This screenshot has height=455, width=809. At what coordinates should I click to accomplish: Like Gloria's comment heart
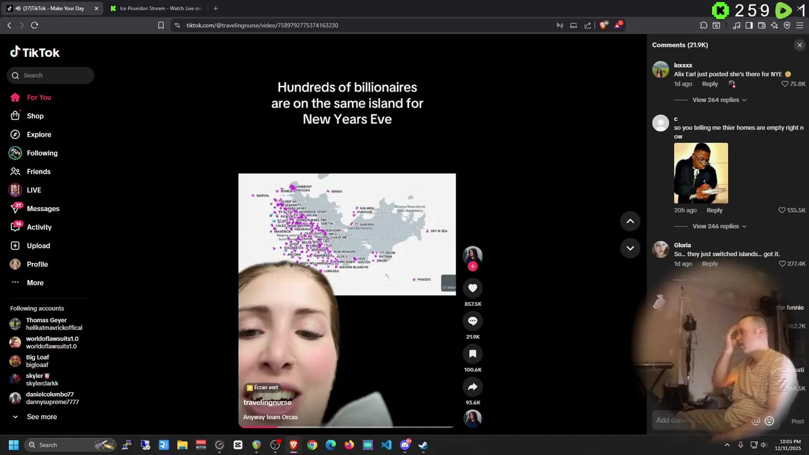pyautogui.click(x=782, y=264)
